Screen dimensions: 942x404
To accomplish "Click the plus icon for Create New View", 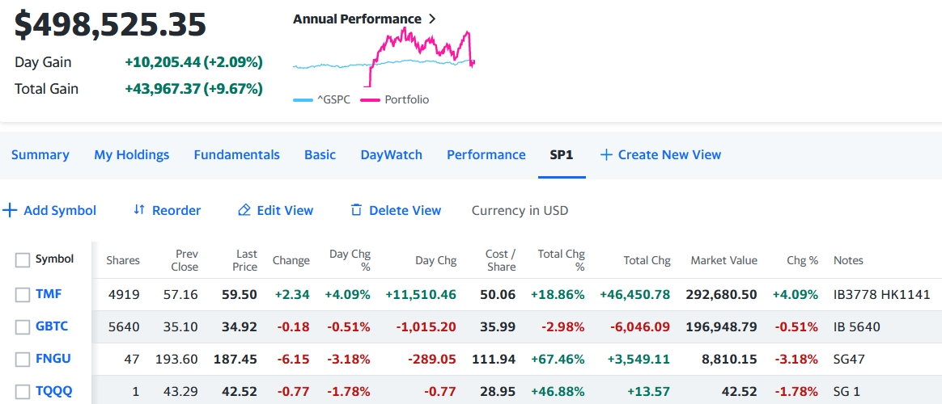I will click(x=605, y=154).
